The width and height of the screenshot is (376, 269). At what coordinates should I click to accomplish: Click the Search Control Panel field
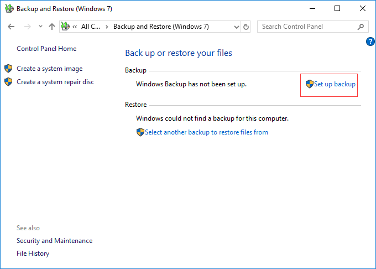tap(313, 27)
